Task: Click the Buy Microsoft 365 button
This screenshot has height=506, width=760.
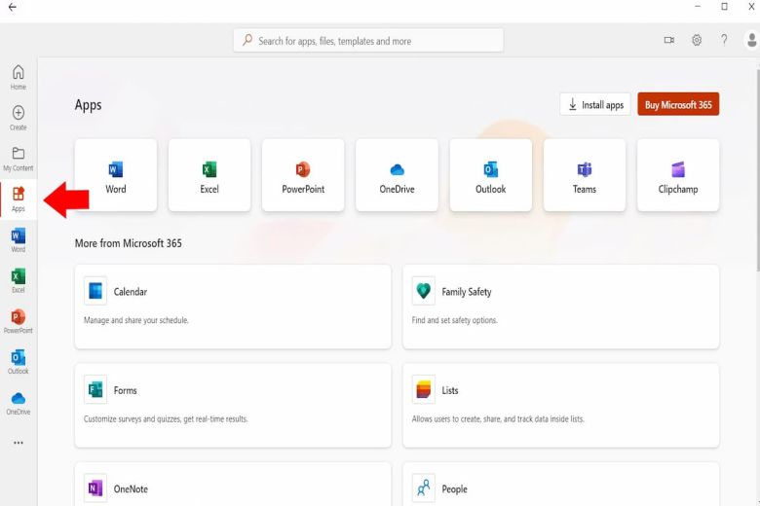Action: click(678, 105)
